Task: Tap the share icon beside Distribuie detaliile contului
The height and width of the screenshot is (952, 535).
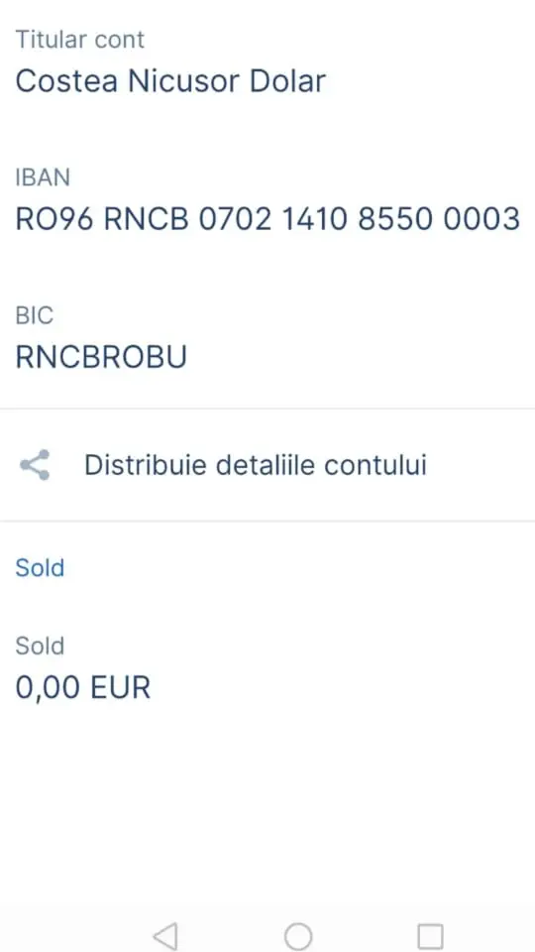Action: click(35, 466)
